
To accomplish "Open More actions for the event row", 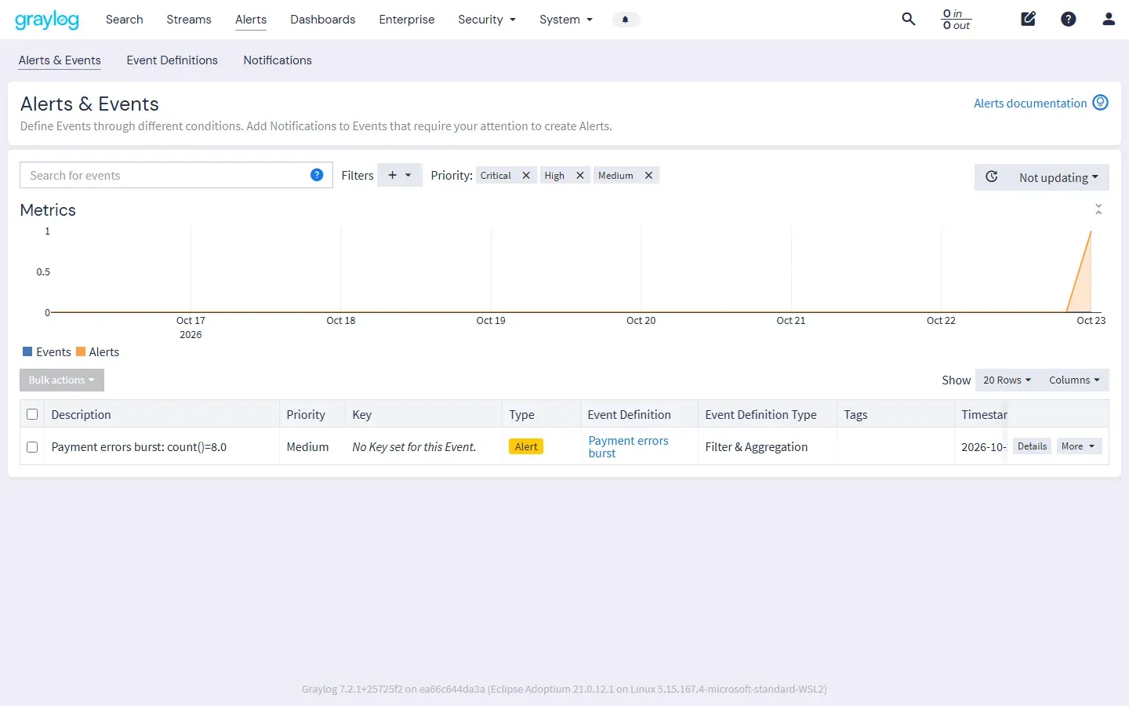I will pos(1079,446).
